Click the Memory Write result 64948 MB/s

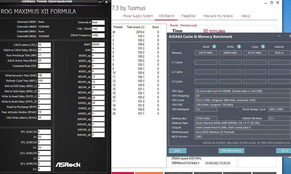pos(230,53)
